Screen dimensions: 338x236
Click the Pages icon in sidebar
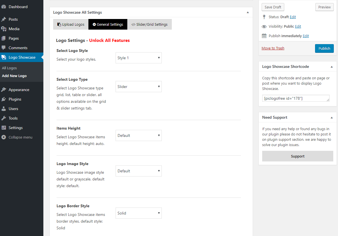click(4, 38)
